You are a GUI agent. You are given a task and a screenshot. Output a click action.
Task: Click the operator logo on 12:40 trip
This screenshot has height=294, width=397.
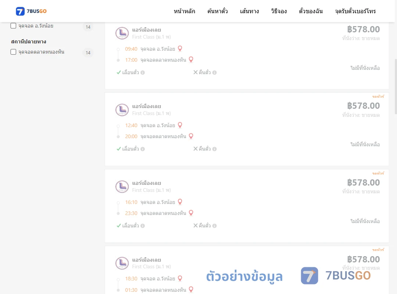coord(122,110)
